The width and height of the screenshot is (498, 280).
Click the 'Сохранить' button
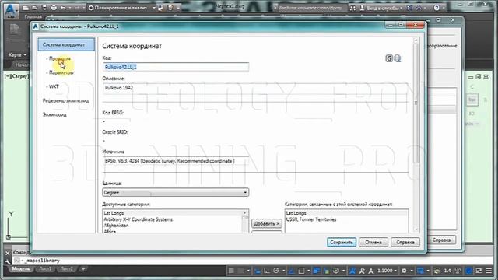(342, 242)
